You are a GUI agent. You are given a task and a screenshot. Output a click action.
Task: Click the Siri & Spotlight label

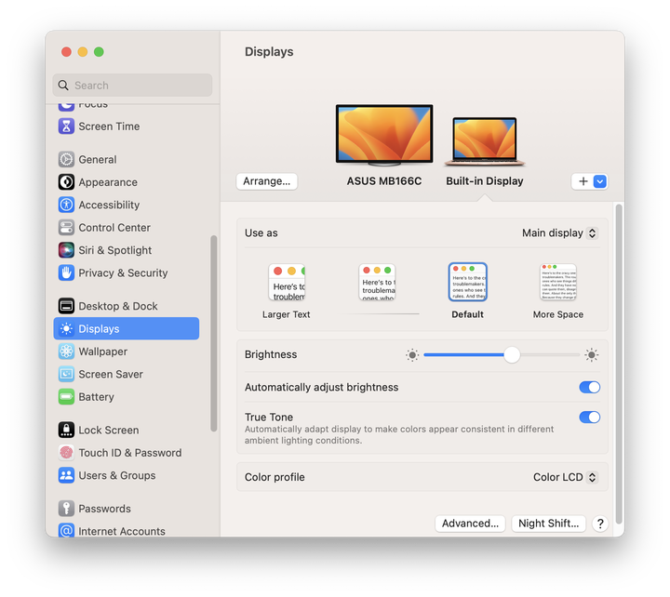[x=115, y=250]
